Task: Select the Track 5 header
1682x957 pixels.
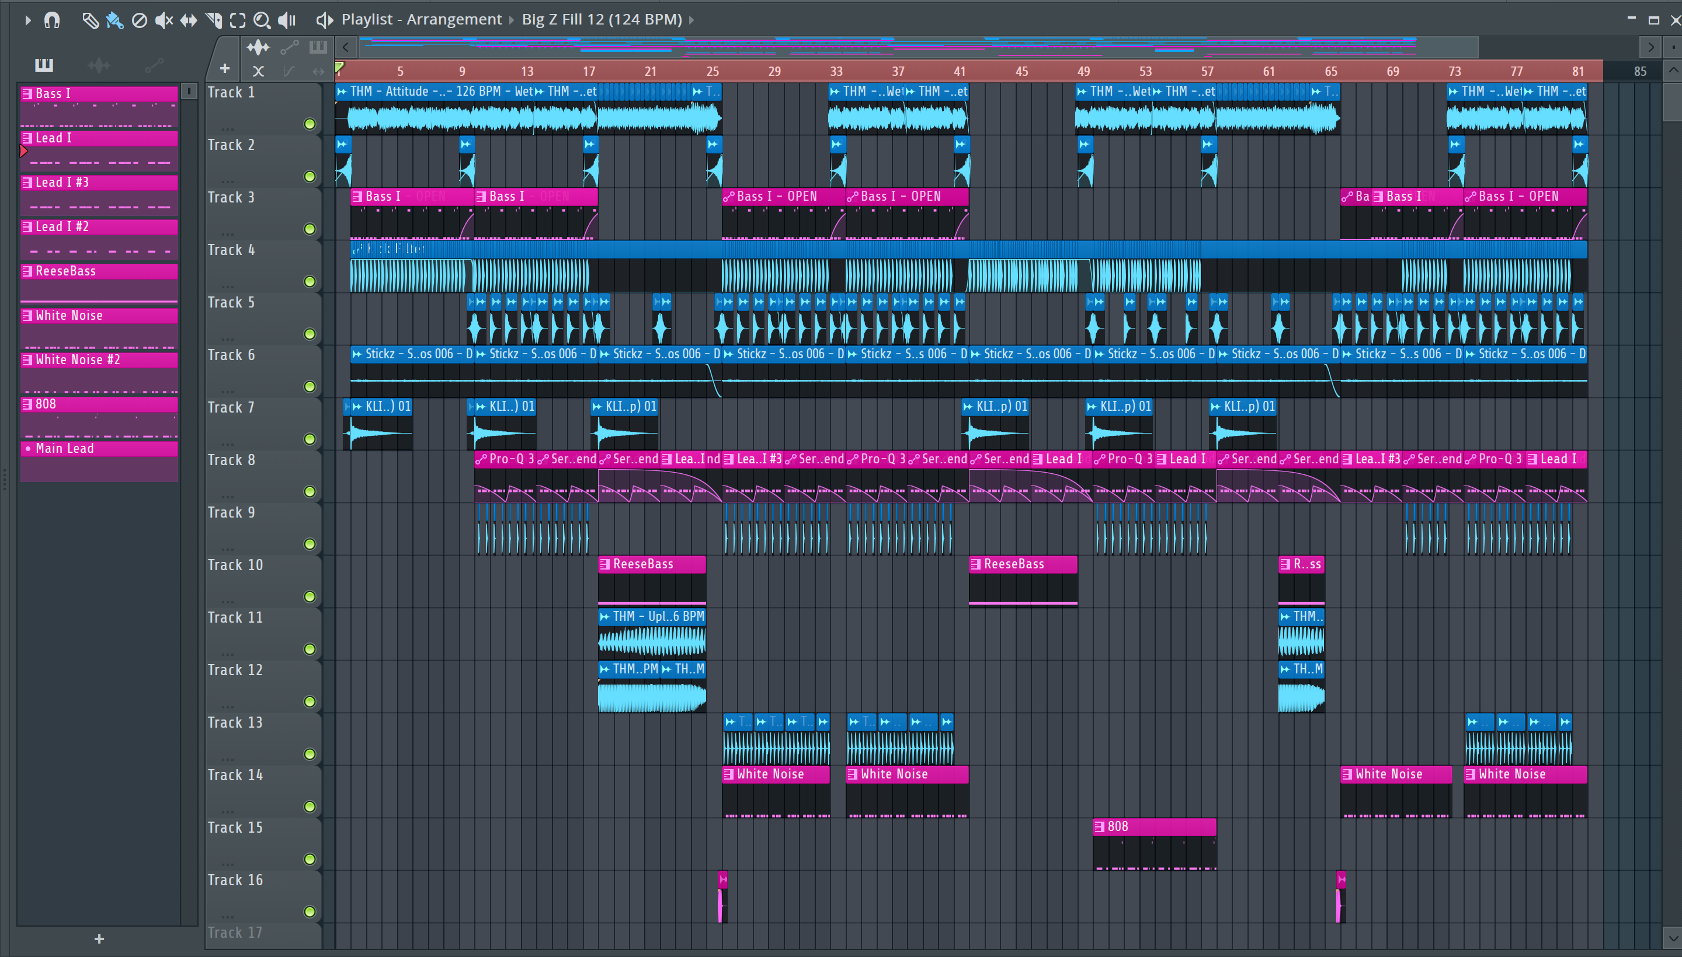Action: click(x=263, y=319)
